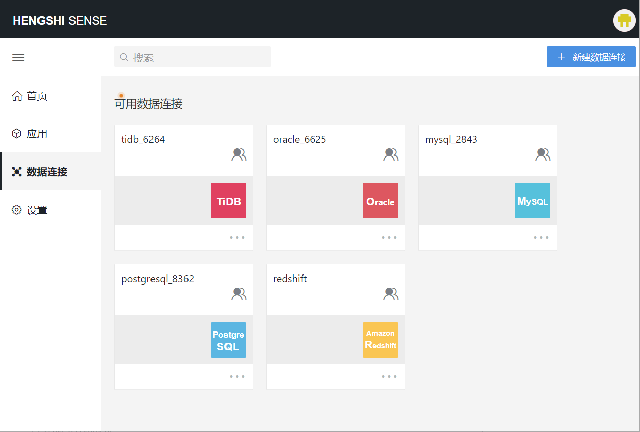Image resolution: width=640 pixels, height=432 pixels.
Task: Open more options for oracle_6625
Action: [389, 237]
